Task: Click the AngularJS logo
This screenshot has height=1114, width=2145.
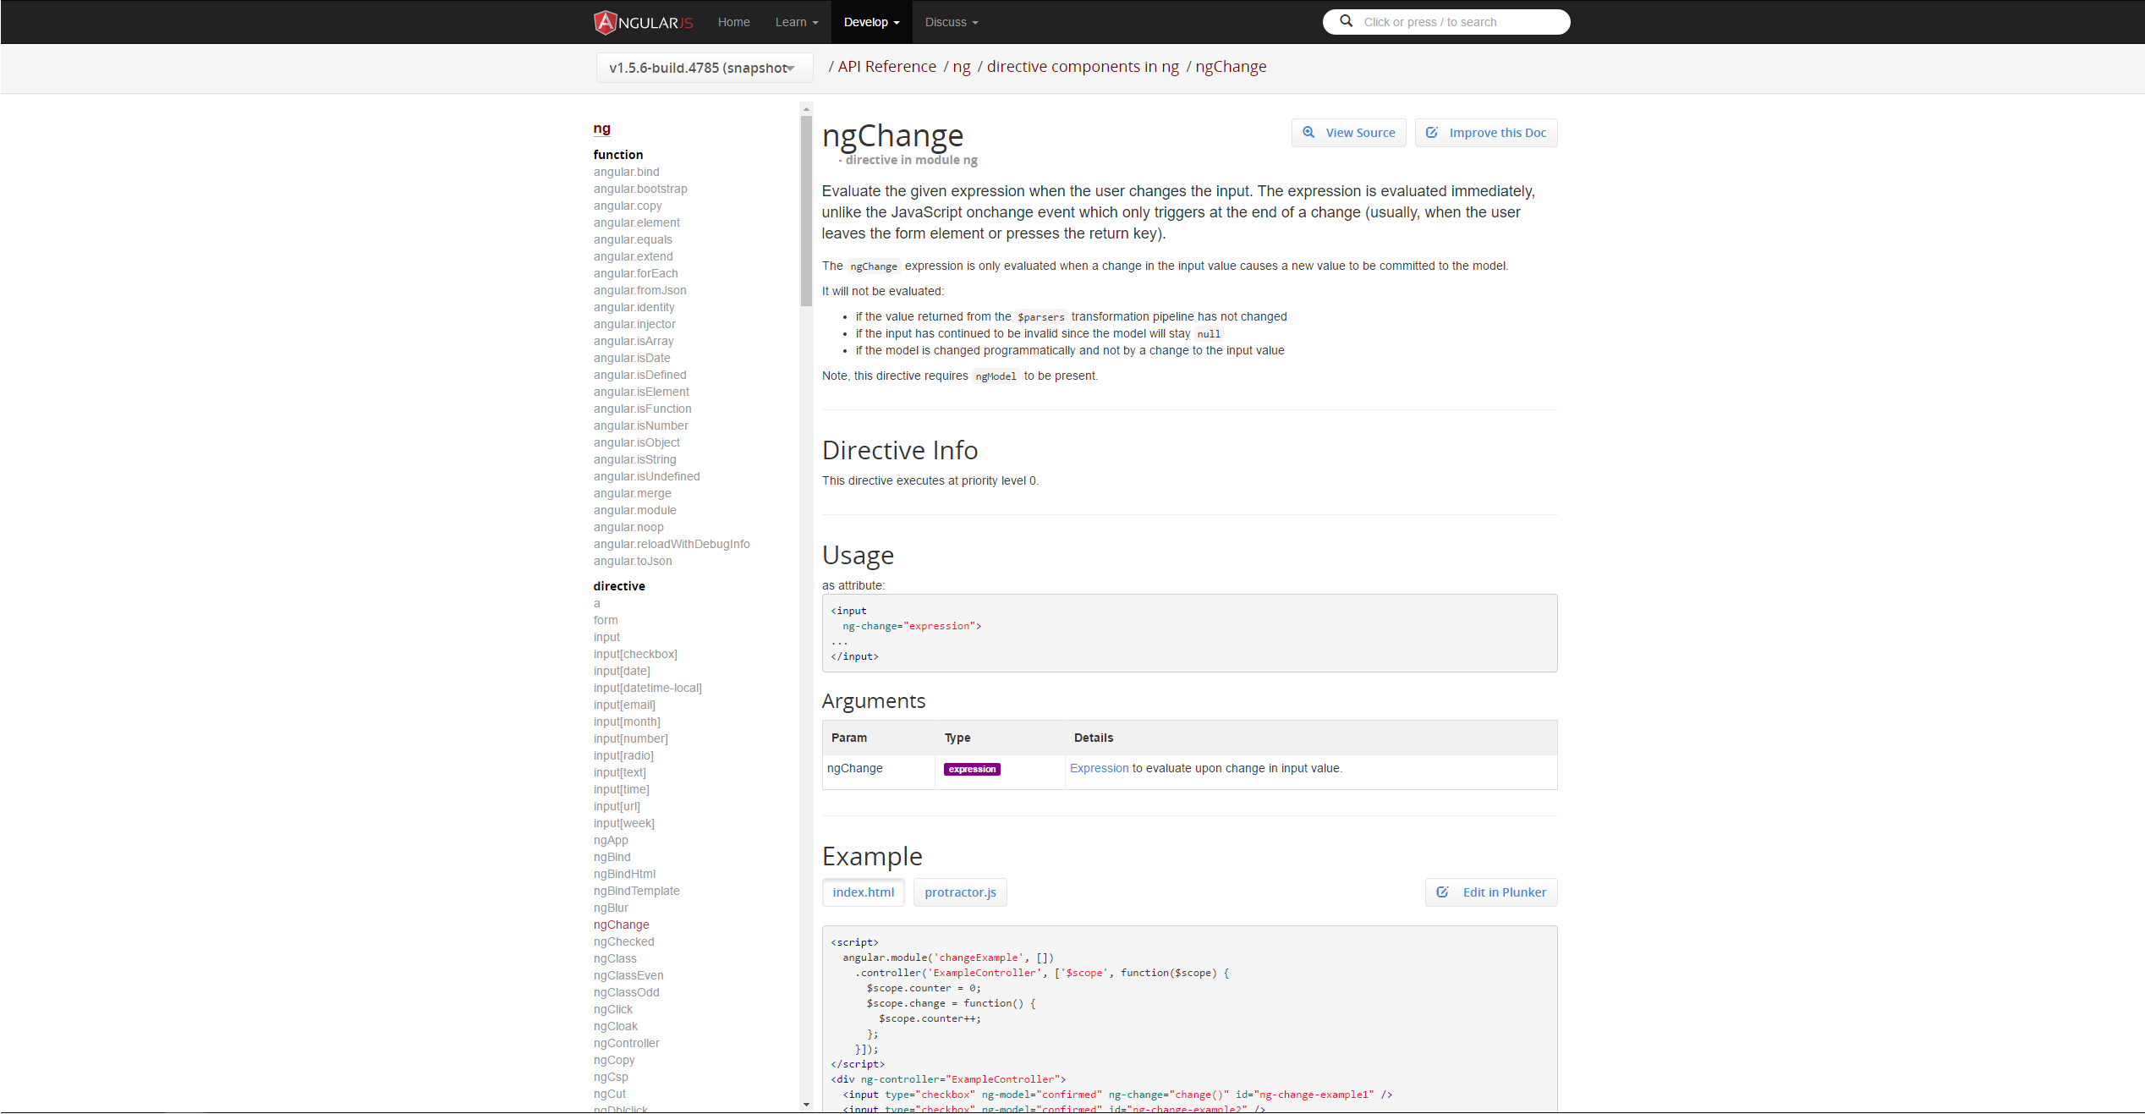Action: click(x=643, y=22)
